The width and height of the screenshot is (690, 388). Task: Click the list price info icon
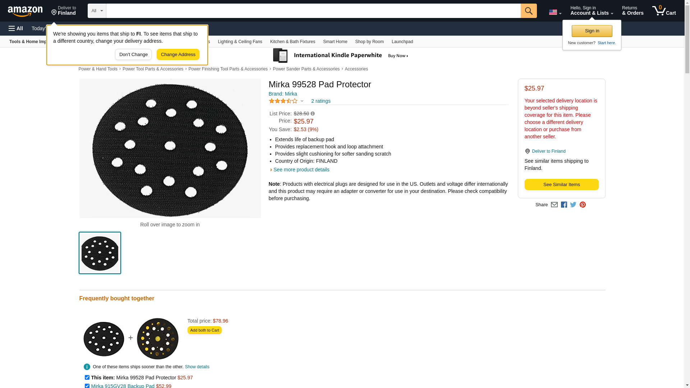point(313,114)
